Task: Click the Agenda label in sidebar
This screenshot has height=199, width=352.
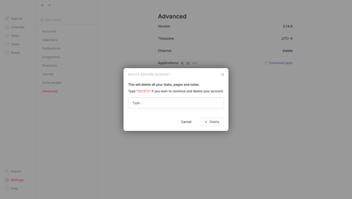Action: [17, 19]
